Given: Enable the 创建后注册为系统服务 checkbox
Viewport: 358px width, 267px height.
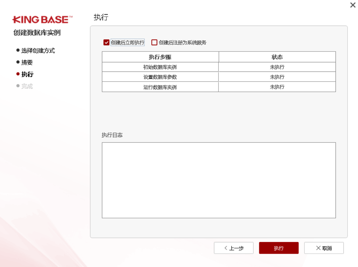Looking at the screenshot, I should tap(154, 42).
